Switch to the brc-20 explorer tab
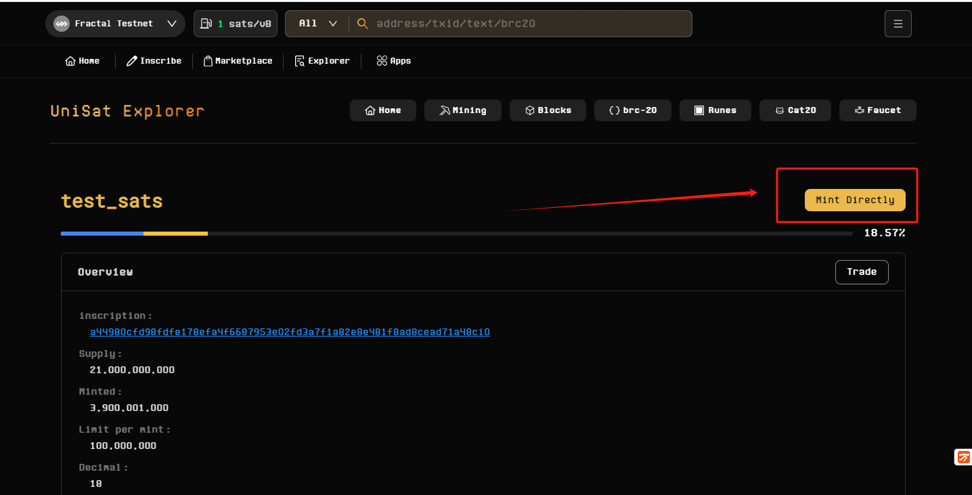 [632, 110]
